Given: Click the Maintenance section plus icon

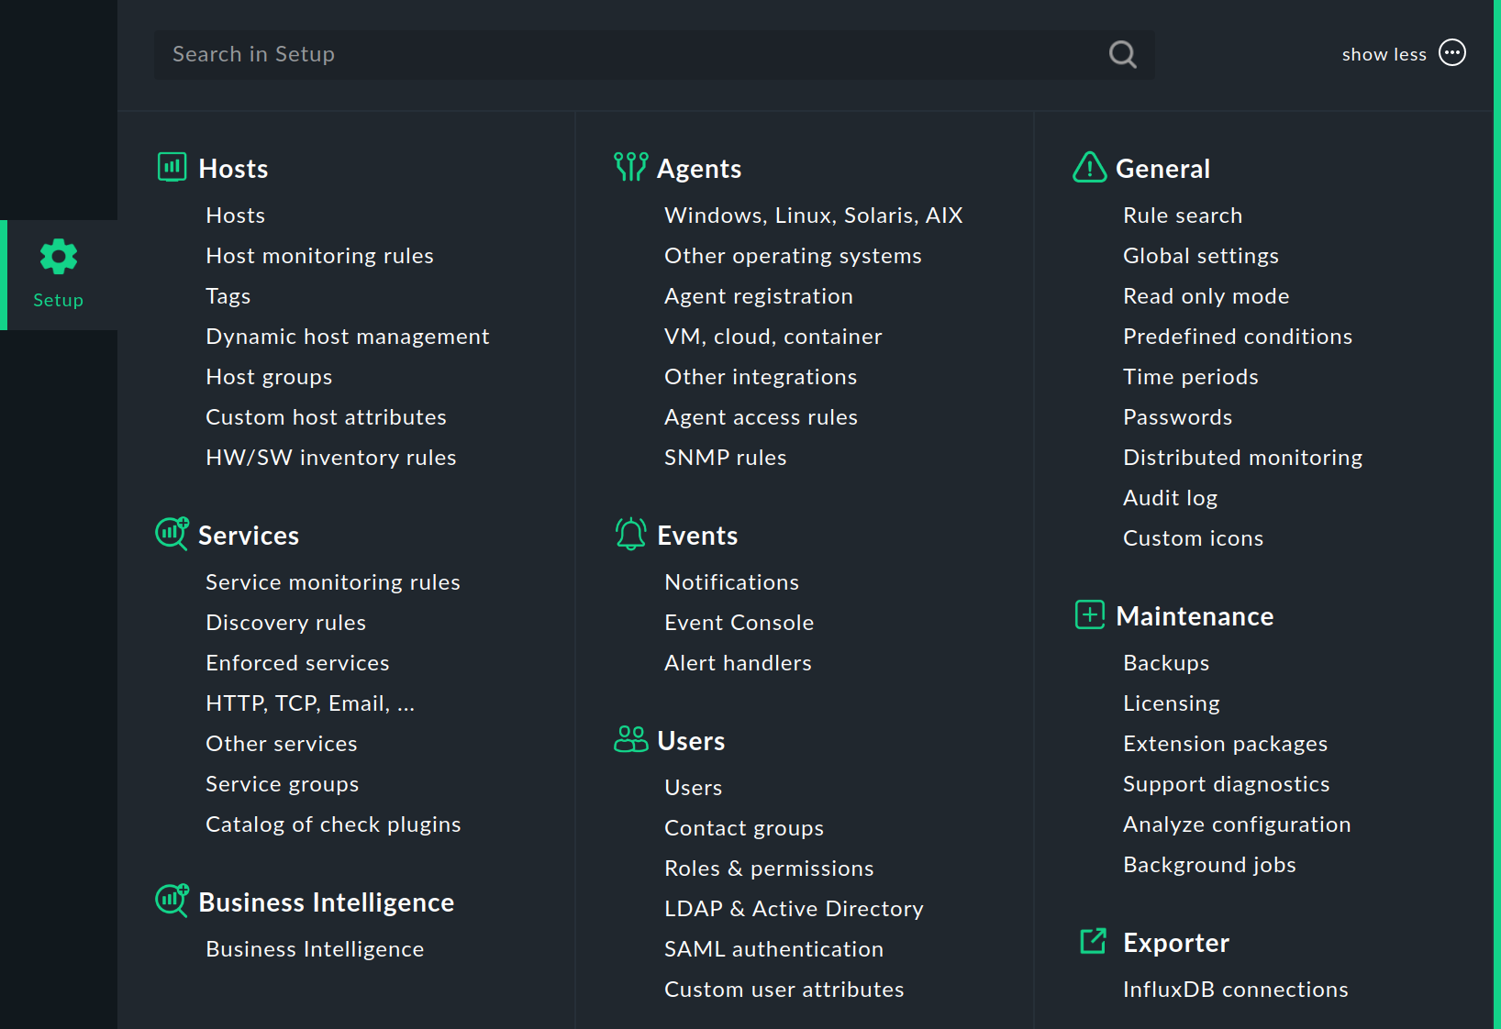Looking at the screenshot, I should coord(1089,614).
